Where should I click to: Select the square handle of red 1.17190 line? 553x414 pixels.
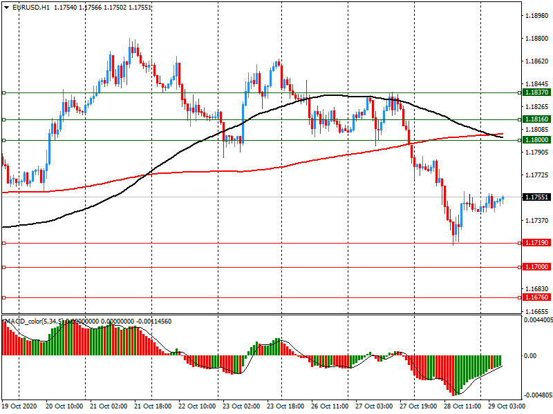click(4, 243)
